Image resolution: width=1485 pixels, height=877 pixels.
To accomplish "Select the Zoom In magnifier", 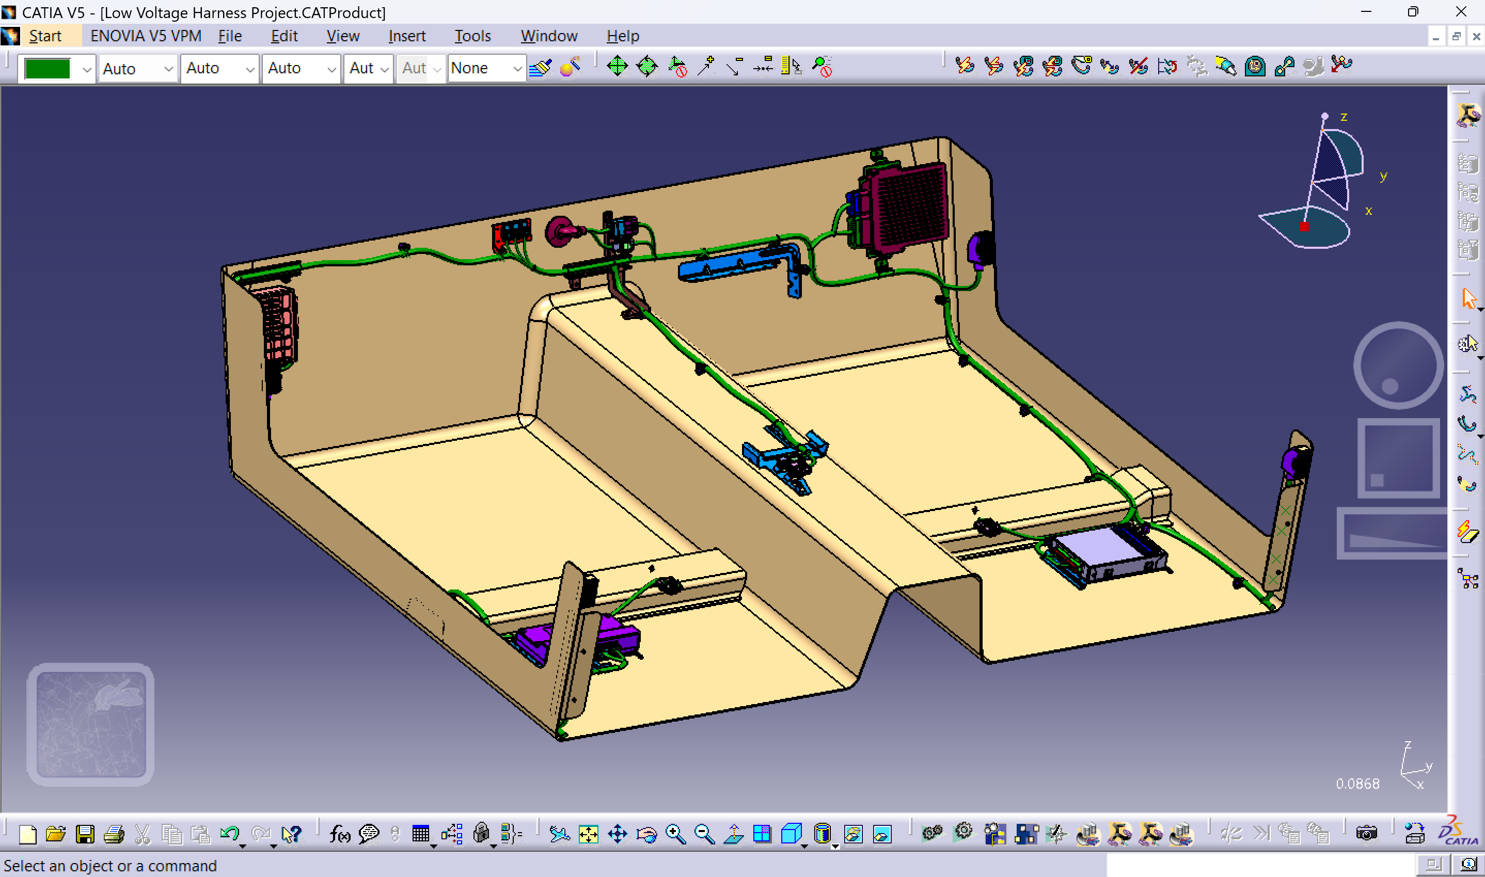I will [675, 834].
